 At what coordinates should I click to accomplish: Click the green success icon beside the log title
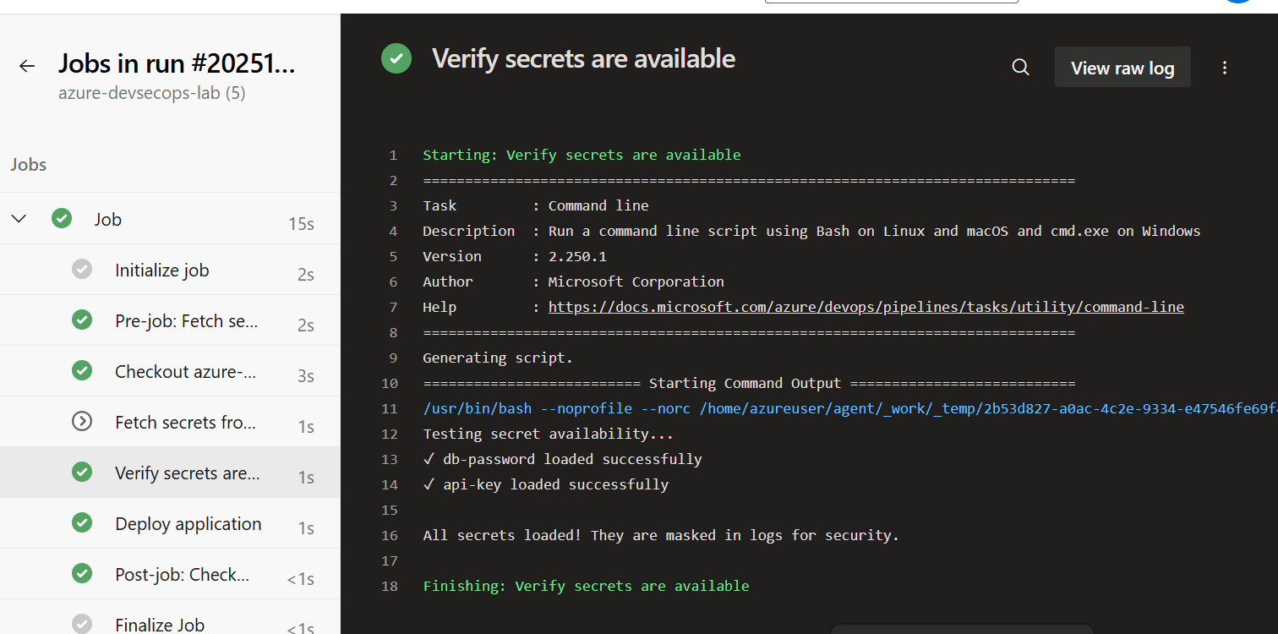tap(396, 58)
